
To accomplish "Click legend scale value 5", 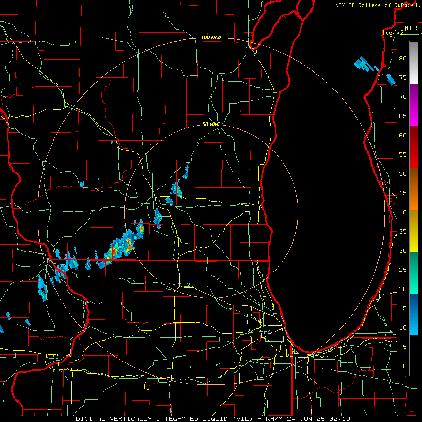I will pos(405,347).
